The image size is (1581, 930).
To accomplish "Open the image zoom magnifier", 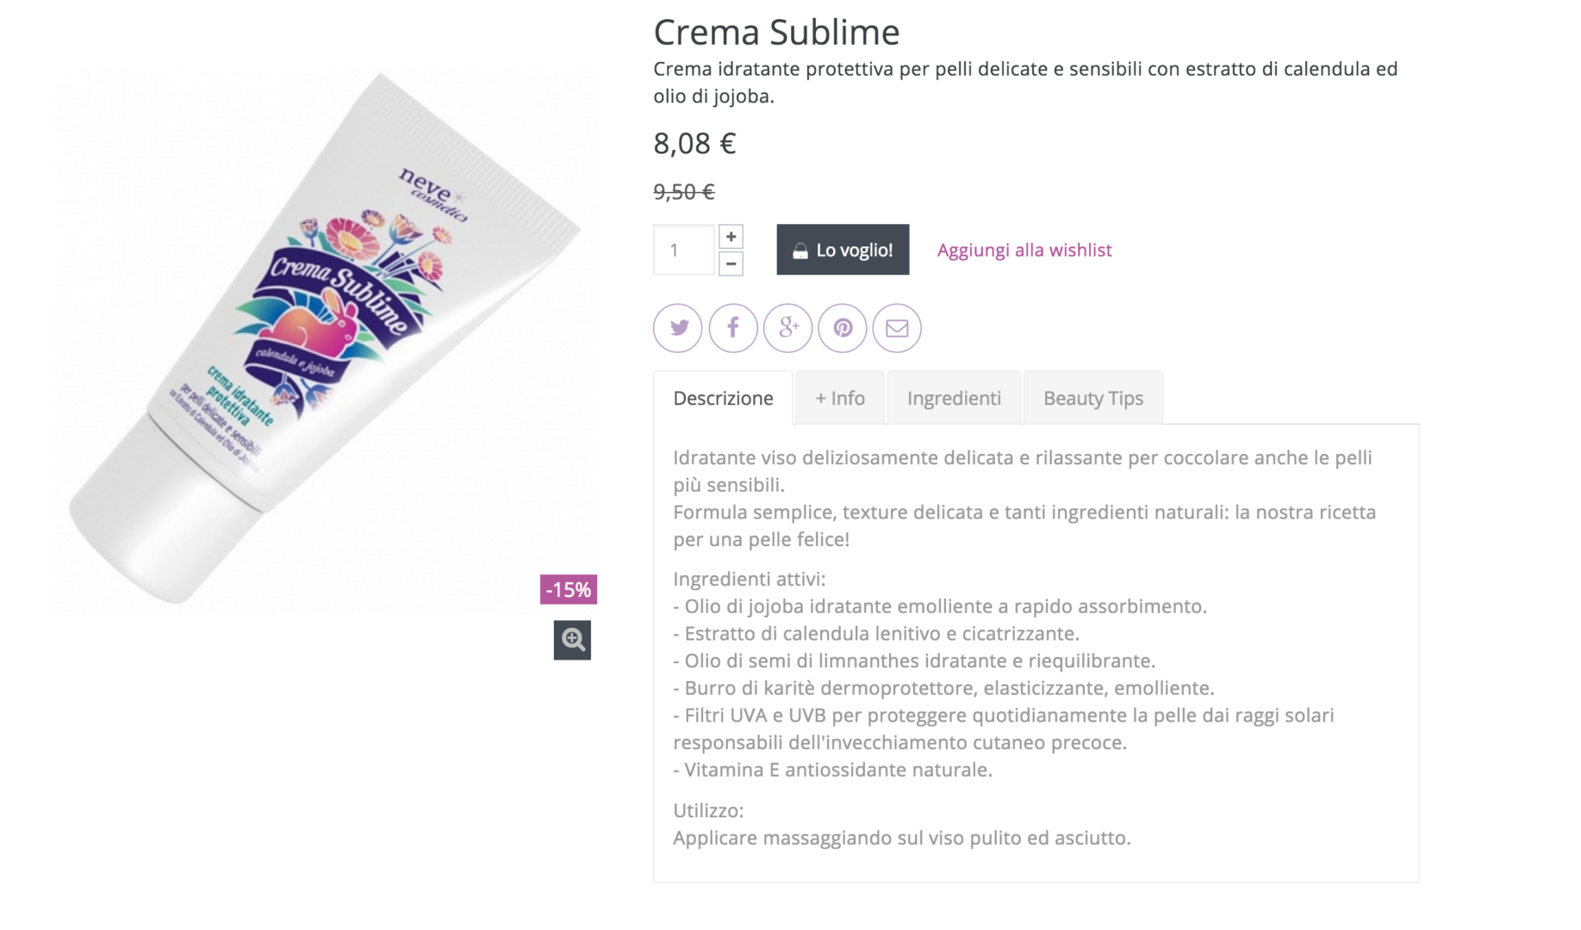I will (572, 640).
